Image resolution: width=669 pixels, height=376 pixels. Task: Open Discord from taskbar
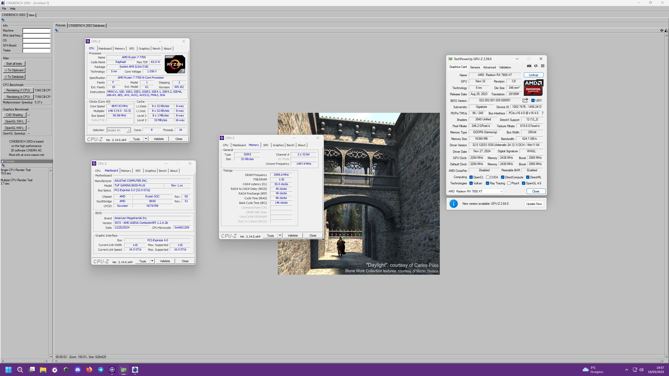click(78, 370)
